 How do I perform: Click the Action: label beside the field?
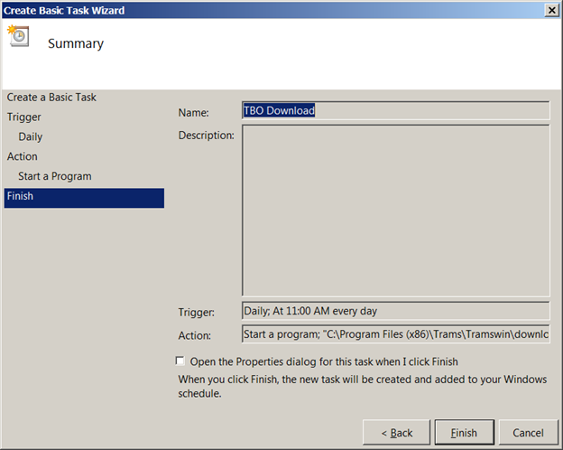[x=195, y=335]
